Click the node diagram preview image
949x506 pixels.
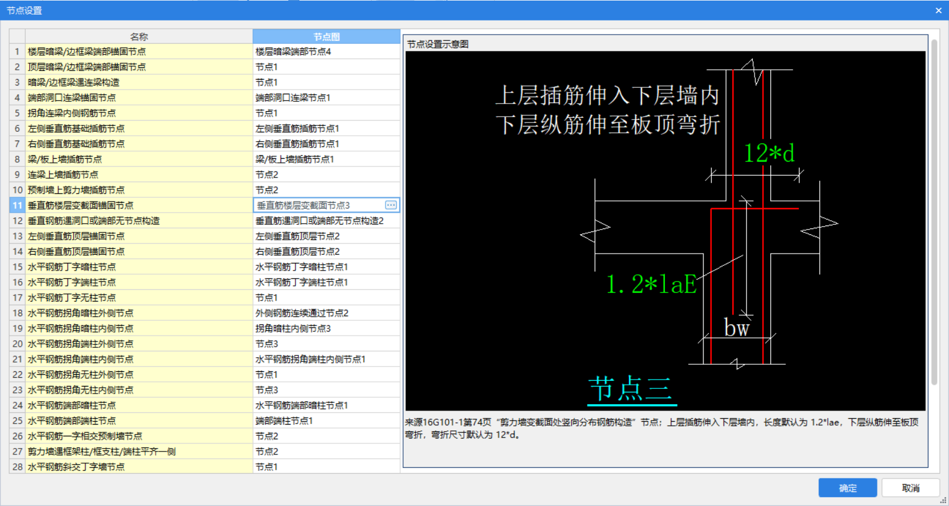[665, 231]
